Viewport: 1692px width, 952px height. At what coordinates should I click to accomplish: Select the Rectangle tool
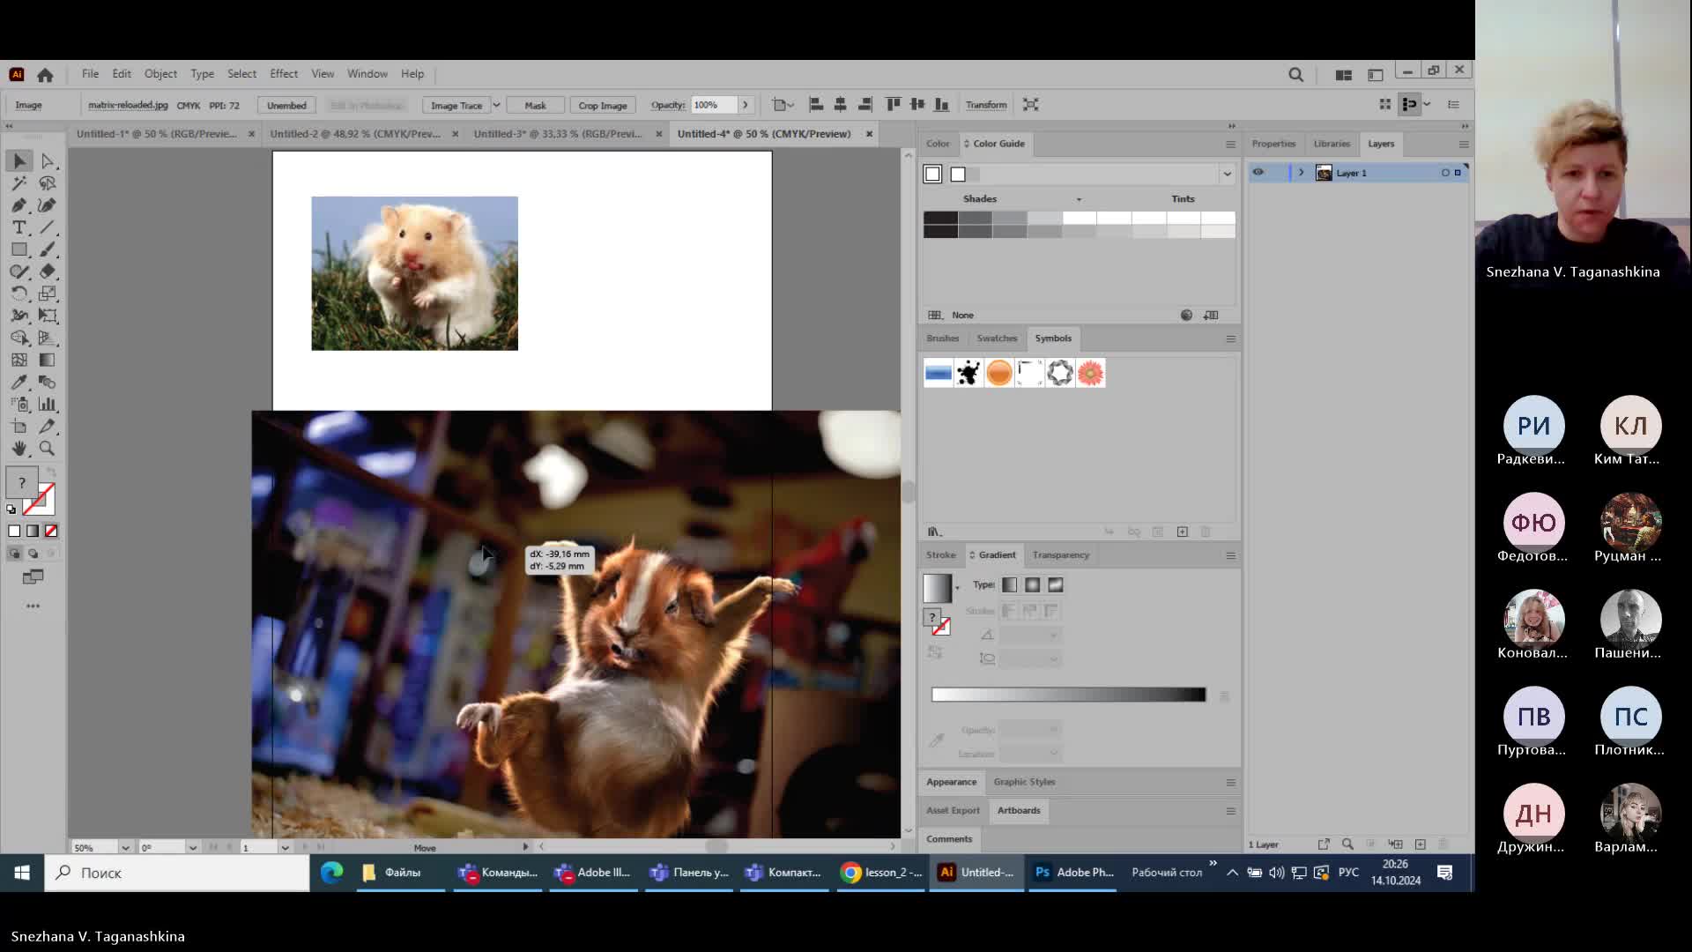[19, 249]
